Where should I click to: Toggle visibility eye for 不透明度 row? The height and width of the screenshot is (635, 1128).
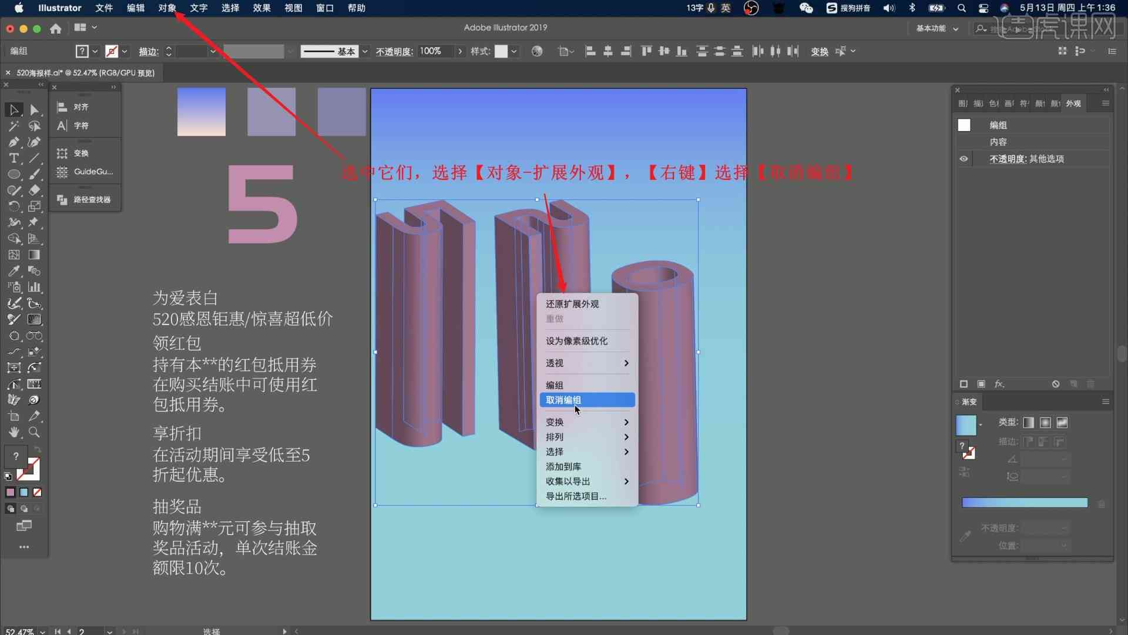point(963,159)
